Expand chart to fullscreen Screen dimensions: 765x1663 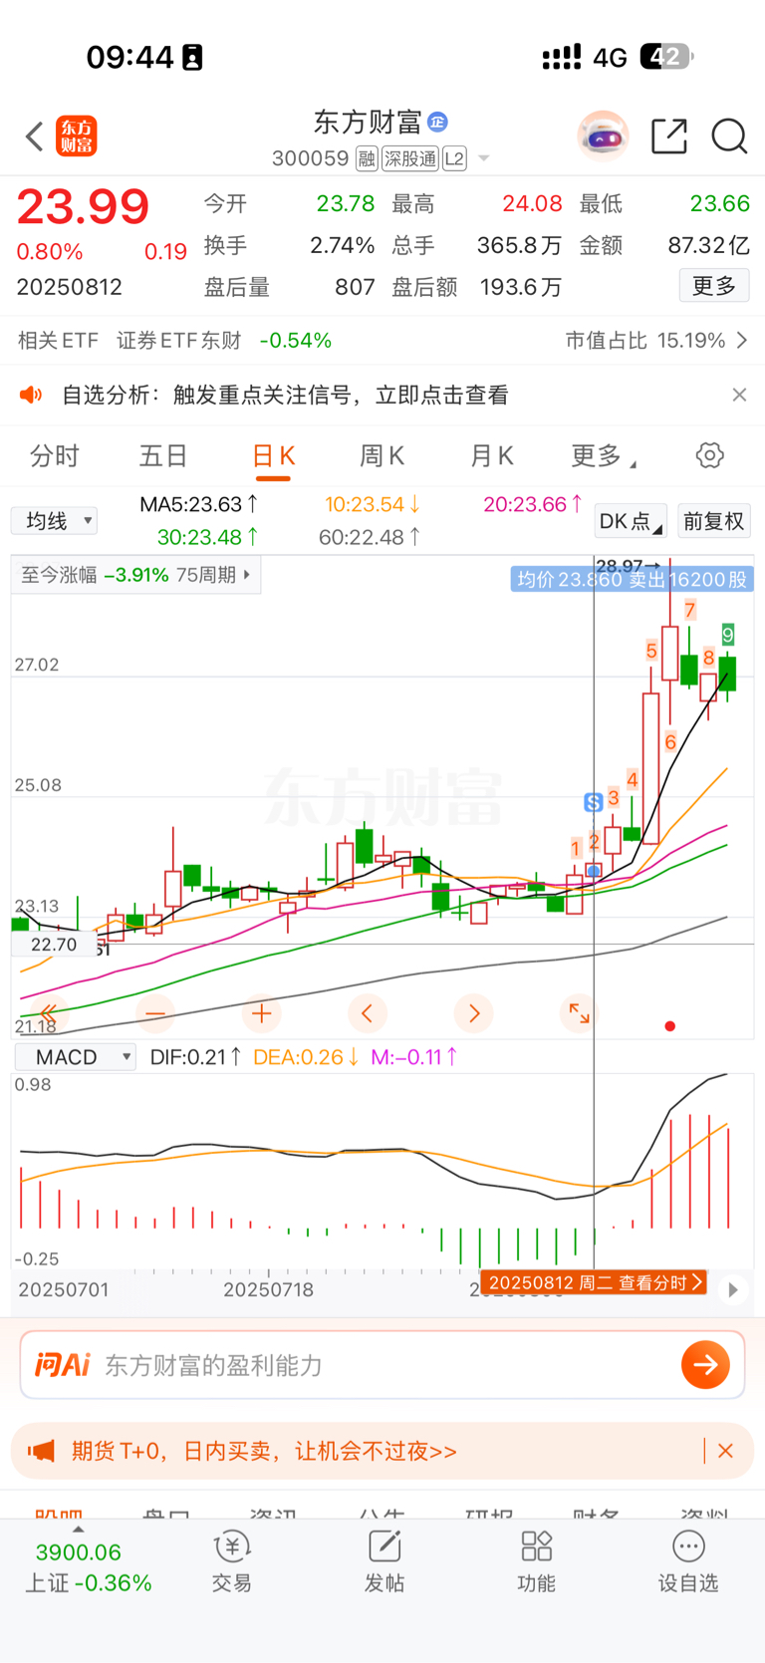pyautogui.click(x=579, y=1013)
